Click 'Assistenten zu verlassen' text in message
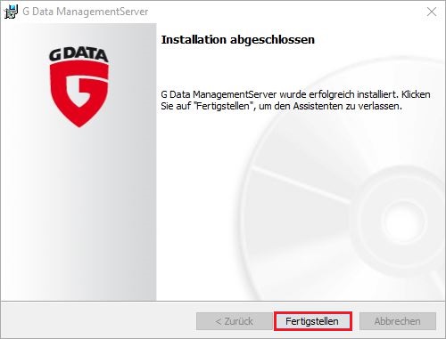 (347, 106)
